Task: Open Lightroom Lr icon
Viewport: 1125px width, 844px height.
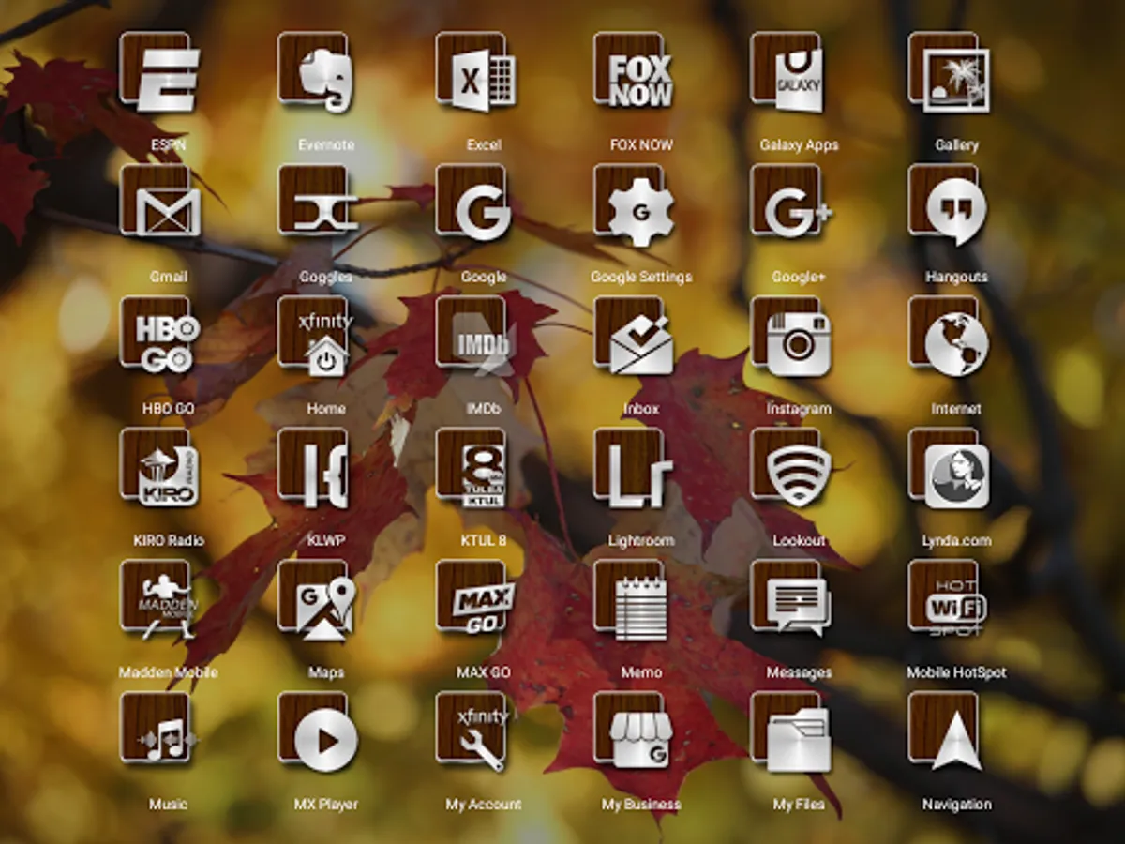Action: click(x=633, y=469)
